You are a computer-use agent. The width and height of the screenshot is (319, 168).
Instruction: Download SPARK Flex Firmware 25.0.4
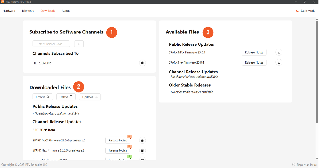pyautogui.click(x=279, y=62)
